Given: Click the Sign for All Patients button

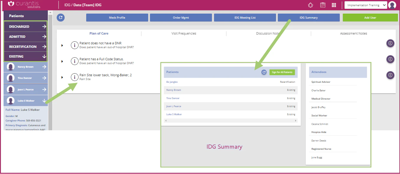Looking at the screenshot, I should pyautogui.click(x=282, y=72).
